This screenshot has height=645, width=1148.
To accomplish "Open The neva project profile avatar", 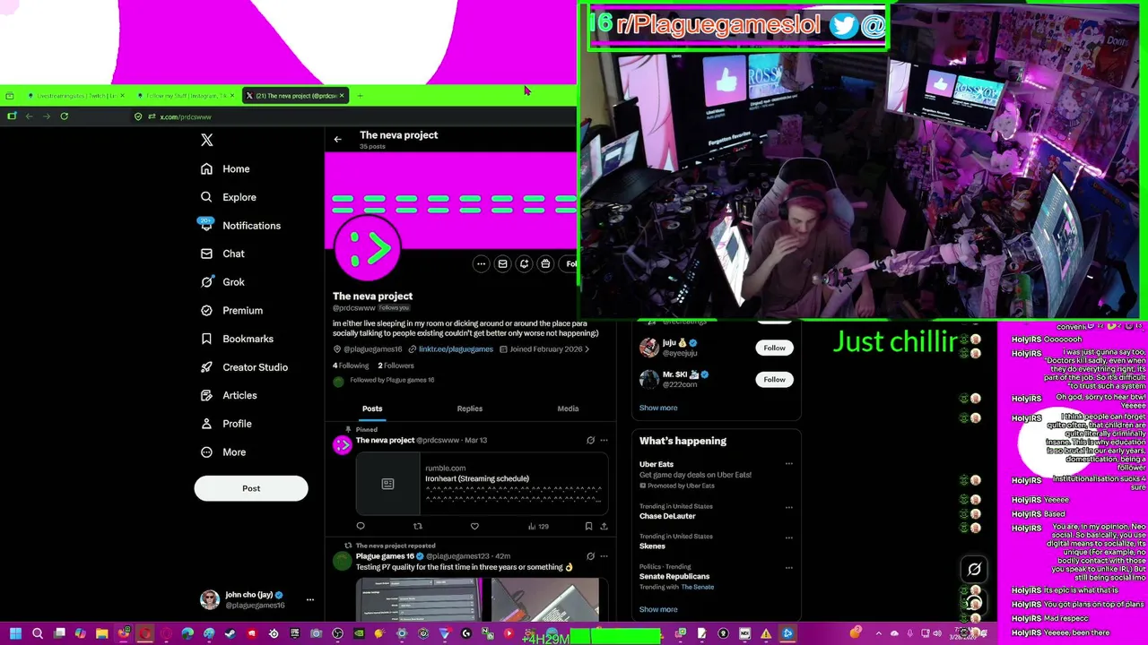I will pyautogui.click(x=367, y=248).
